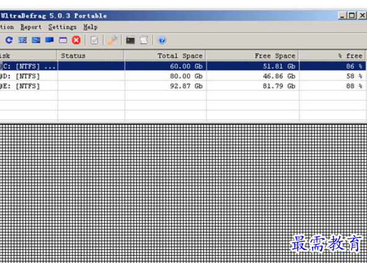Sort by the Total Space column header

click(x=166, y=56)
